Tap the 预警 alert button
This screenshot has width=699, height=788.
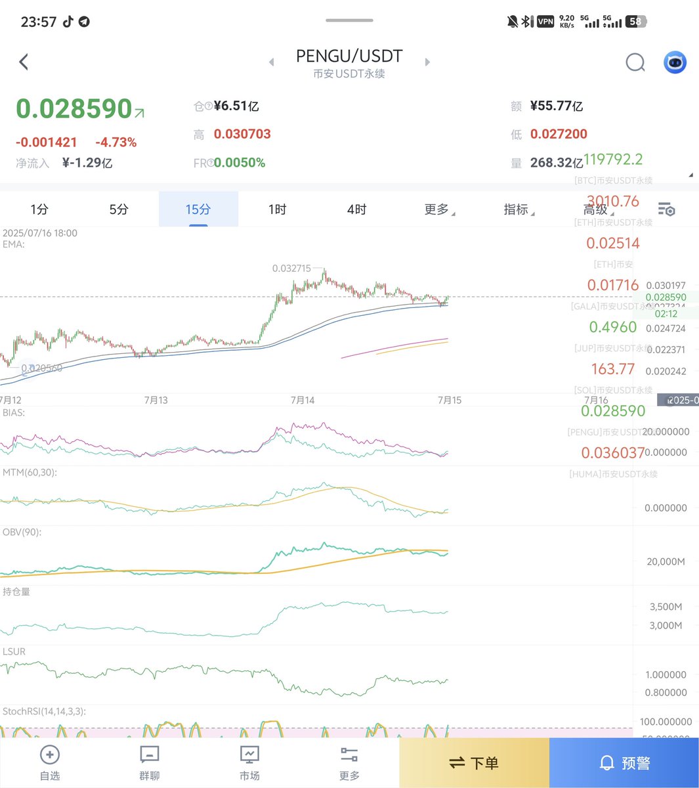624,763
